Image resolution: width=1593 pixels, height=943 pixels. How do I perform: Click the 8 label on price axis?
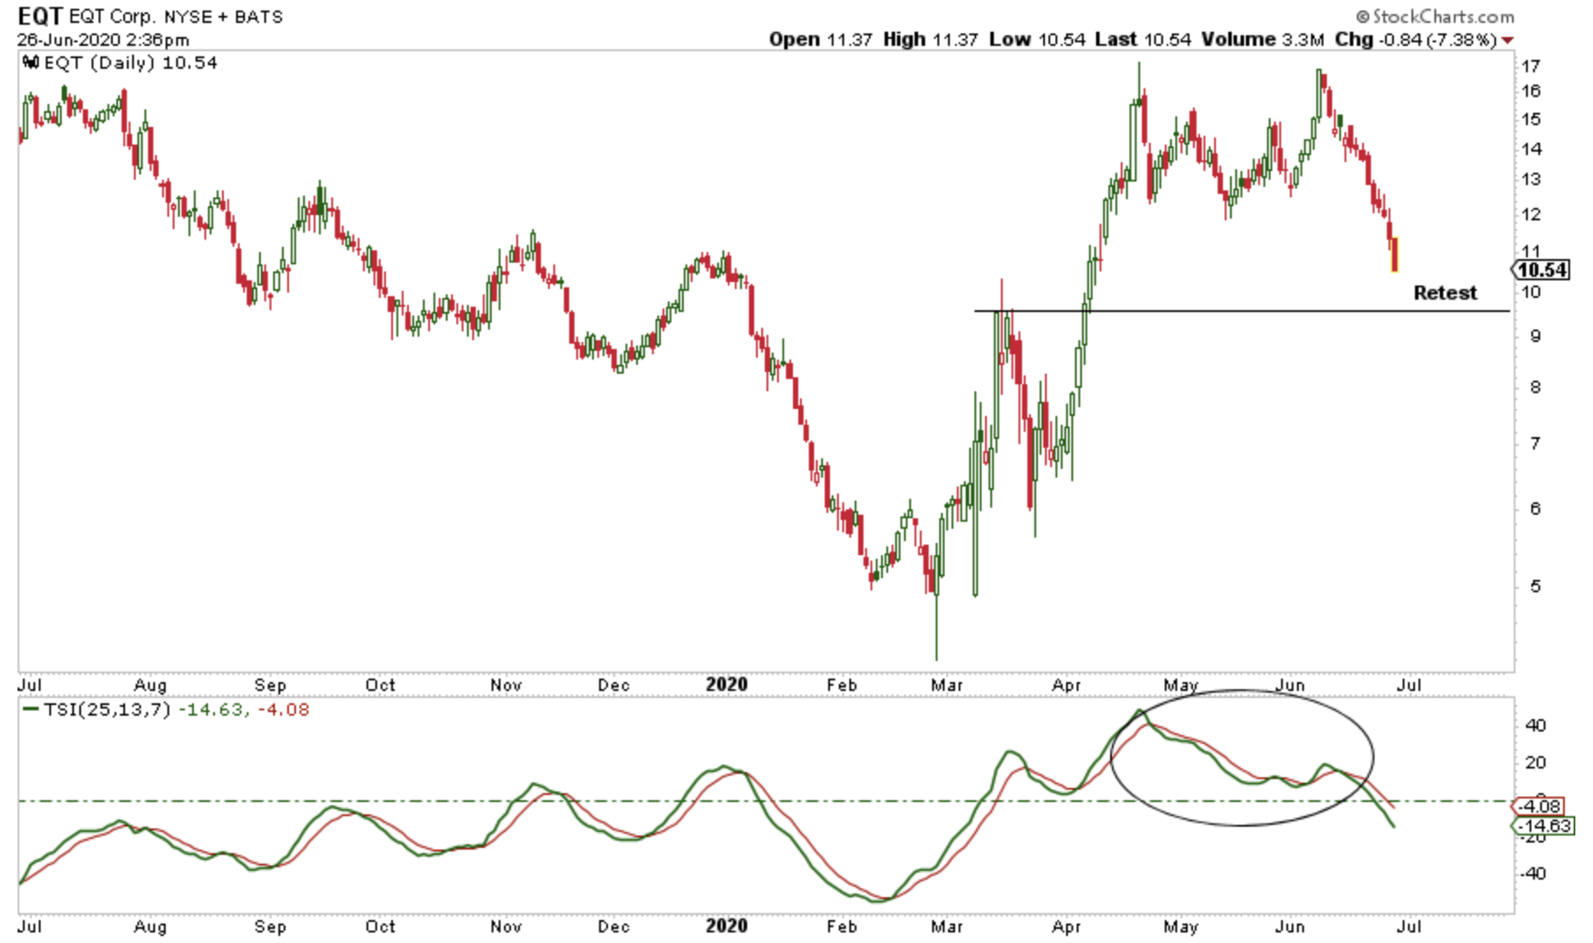[x=1536, y=387]
